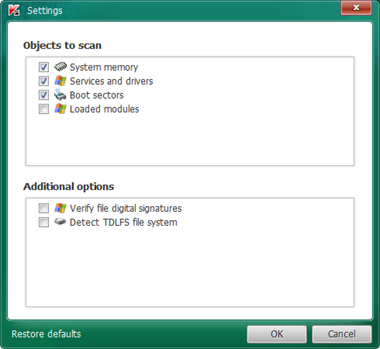The width and height of the screenshot is (380, 349).
Task: Click the Kaspersky logo in title bar
Action: pos(14,10)
